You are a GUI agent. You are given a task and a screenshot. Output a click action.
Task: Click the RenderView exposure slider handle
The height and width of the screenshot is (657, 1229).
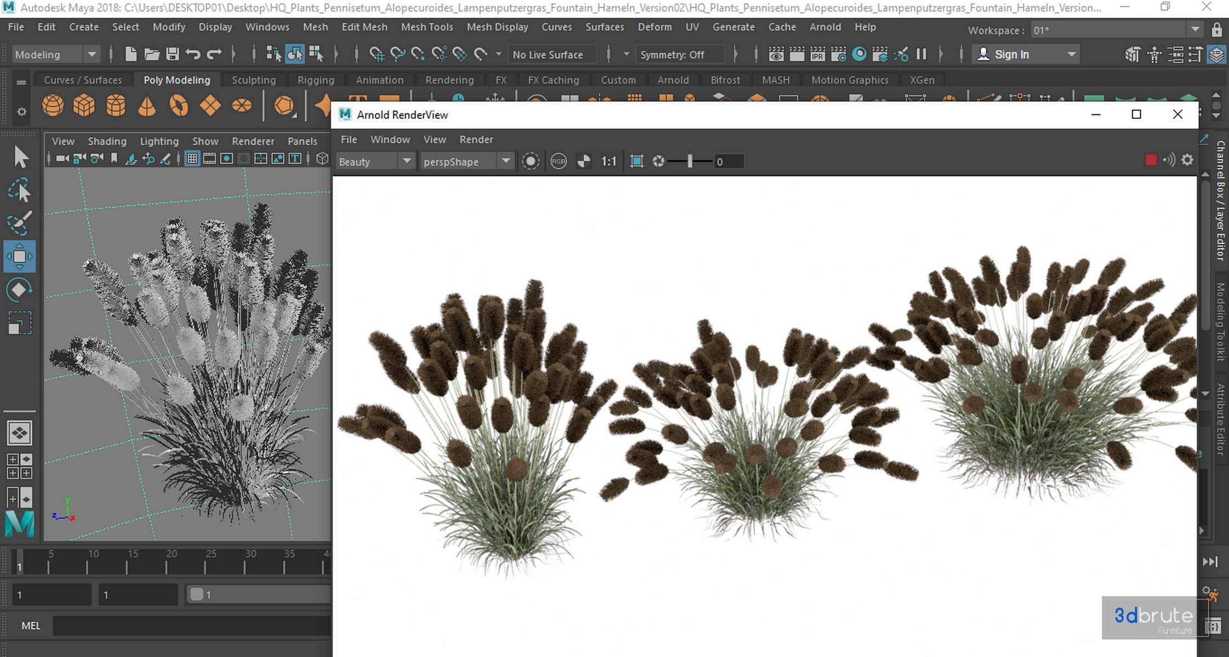[x=690, y=161]
